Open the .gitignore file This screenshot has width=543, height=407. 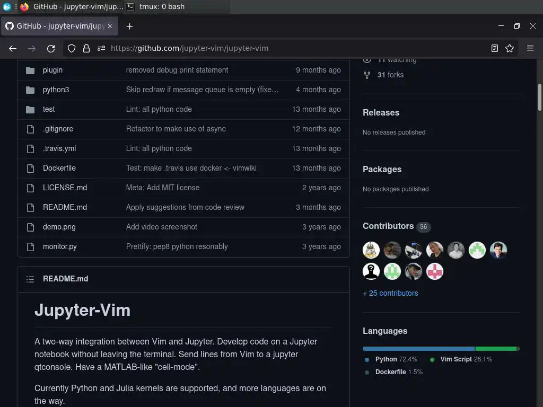(58, 129)
